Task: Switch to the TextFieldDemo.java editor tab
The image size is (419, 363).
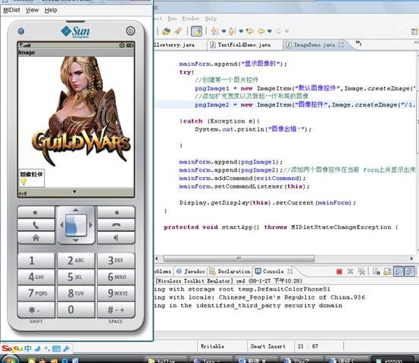Action: point(240,45)
